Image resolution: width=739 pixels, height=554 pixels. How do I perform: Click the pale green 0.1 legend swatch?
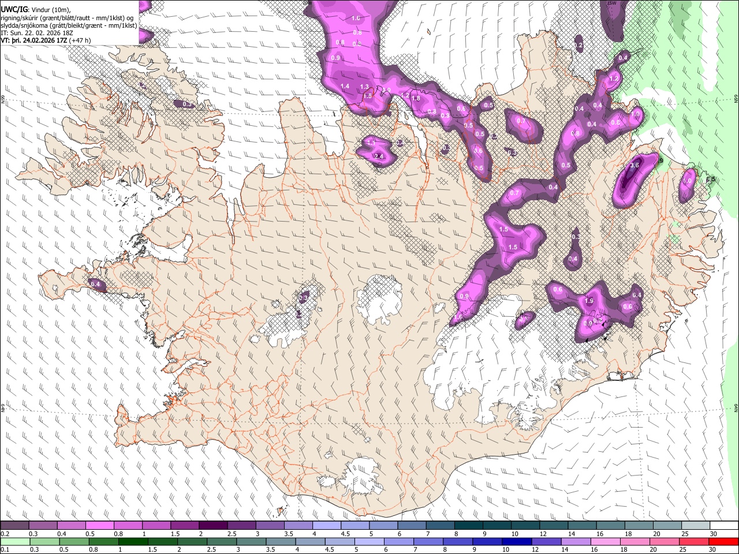[15, 542]
